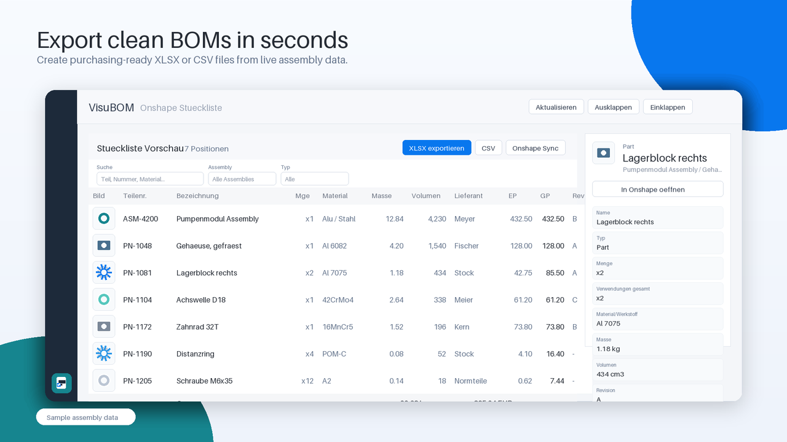Viewport: 787px width, 442px height.
Task: Click supplier Normteile in the Schraube row
Action: (472, 381)
